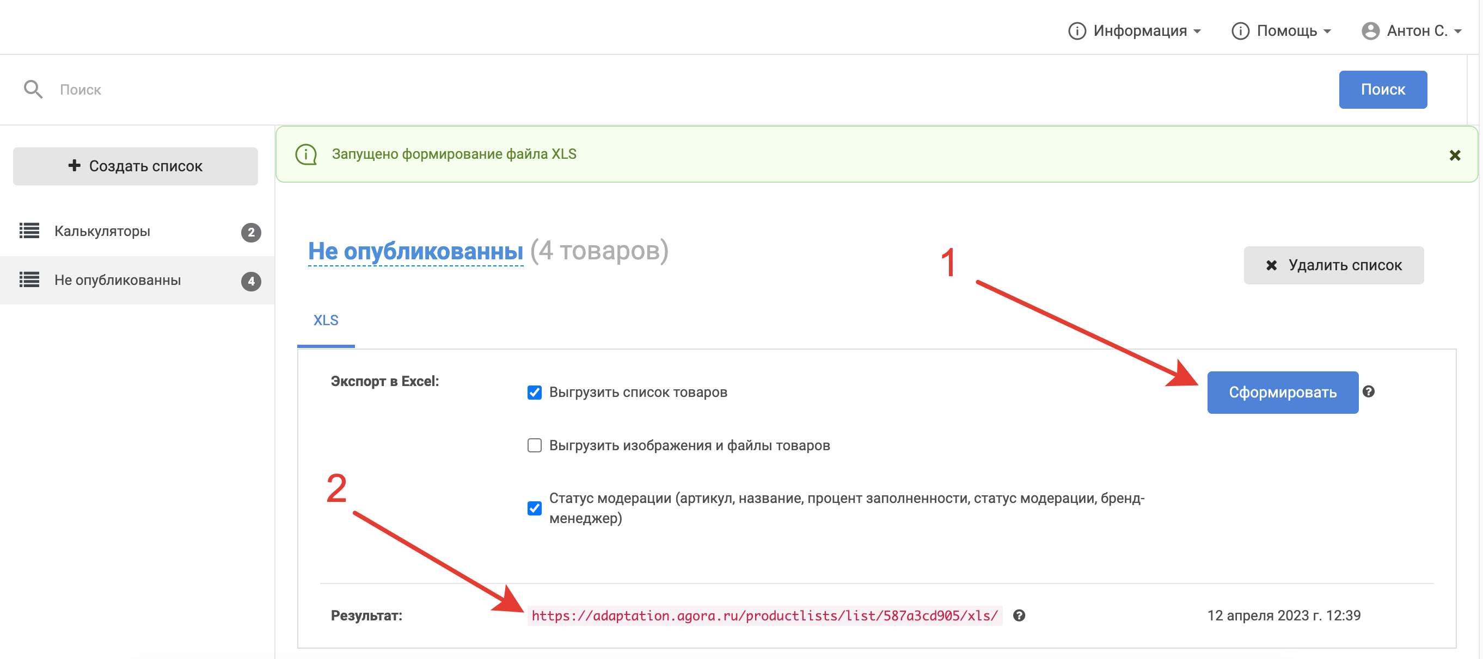
Task: Open the Не опубликованны list
Action: 138,280
